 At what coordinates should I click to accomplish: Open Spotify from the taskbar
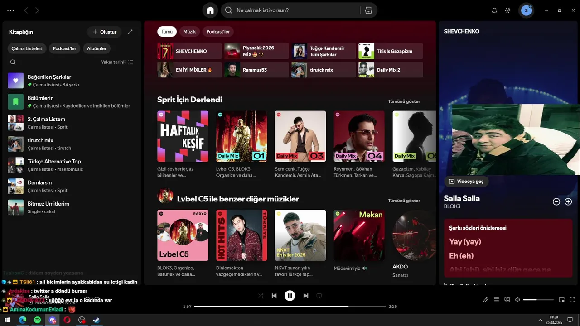[37, 320]
